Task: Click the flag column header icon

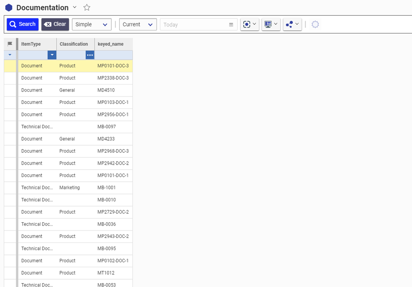Action: click(x=10, y=44)
